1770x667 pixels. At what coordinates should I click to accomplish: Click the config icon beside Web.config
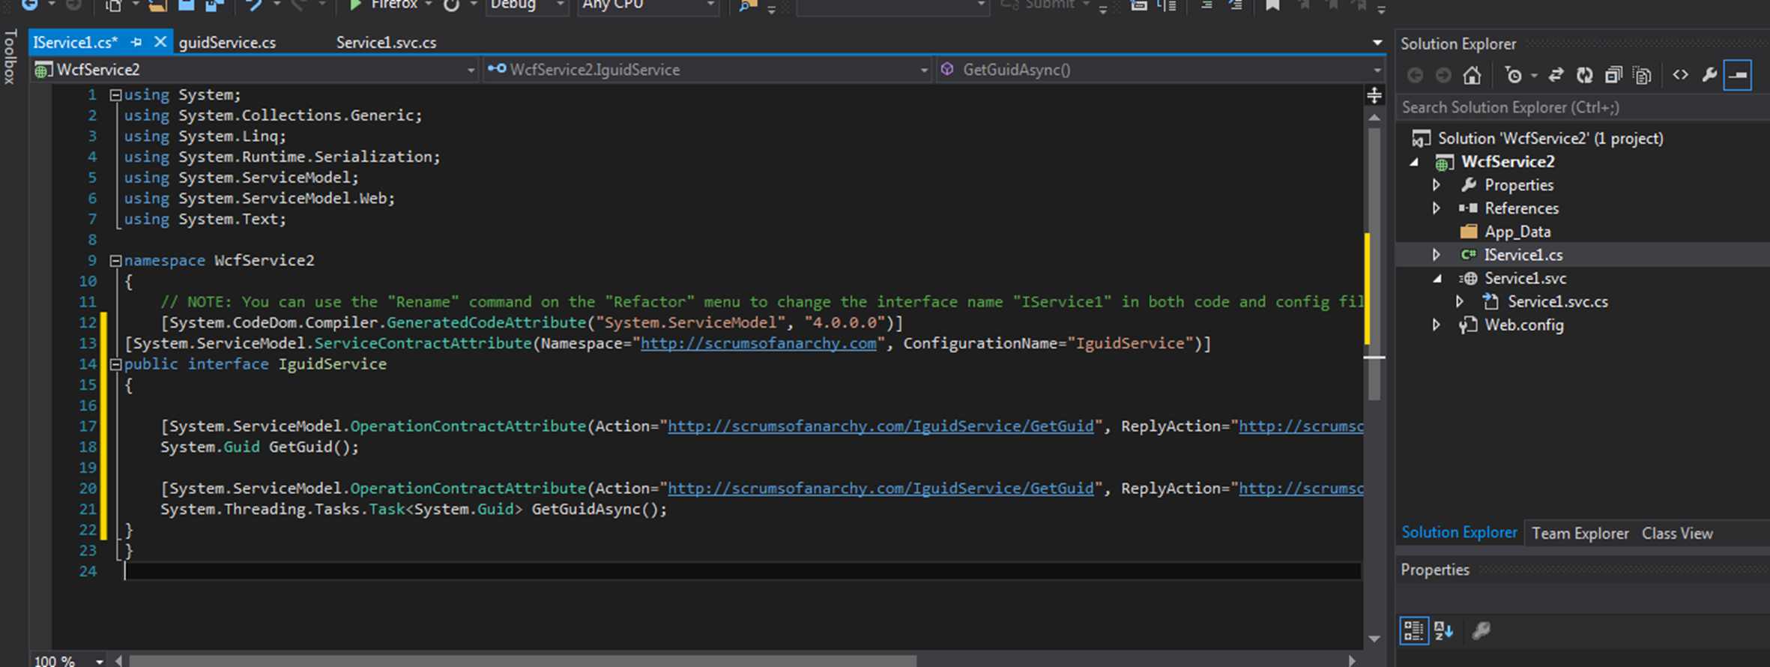pos(1468,325)
